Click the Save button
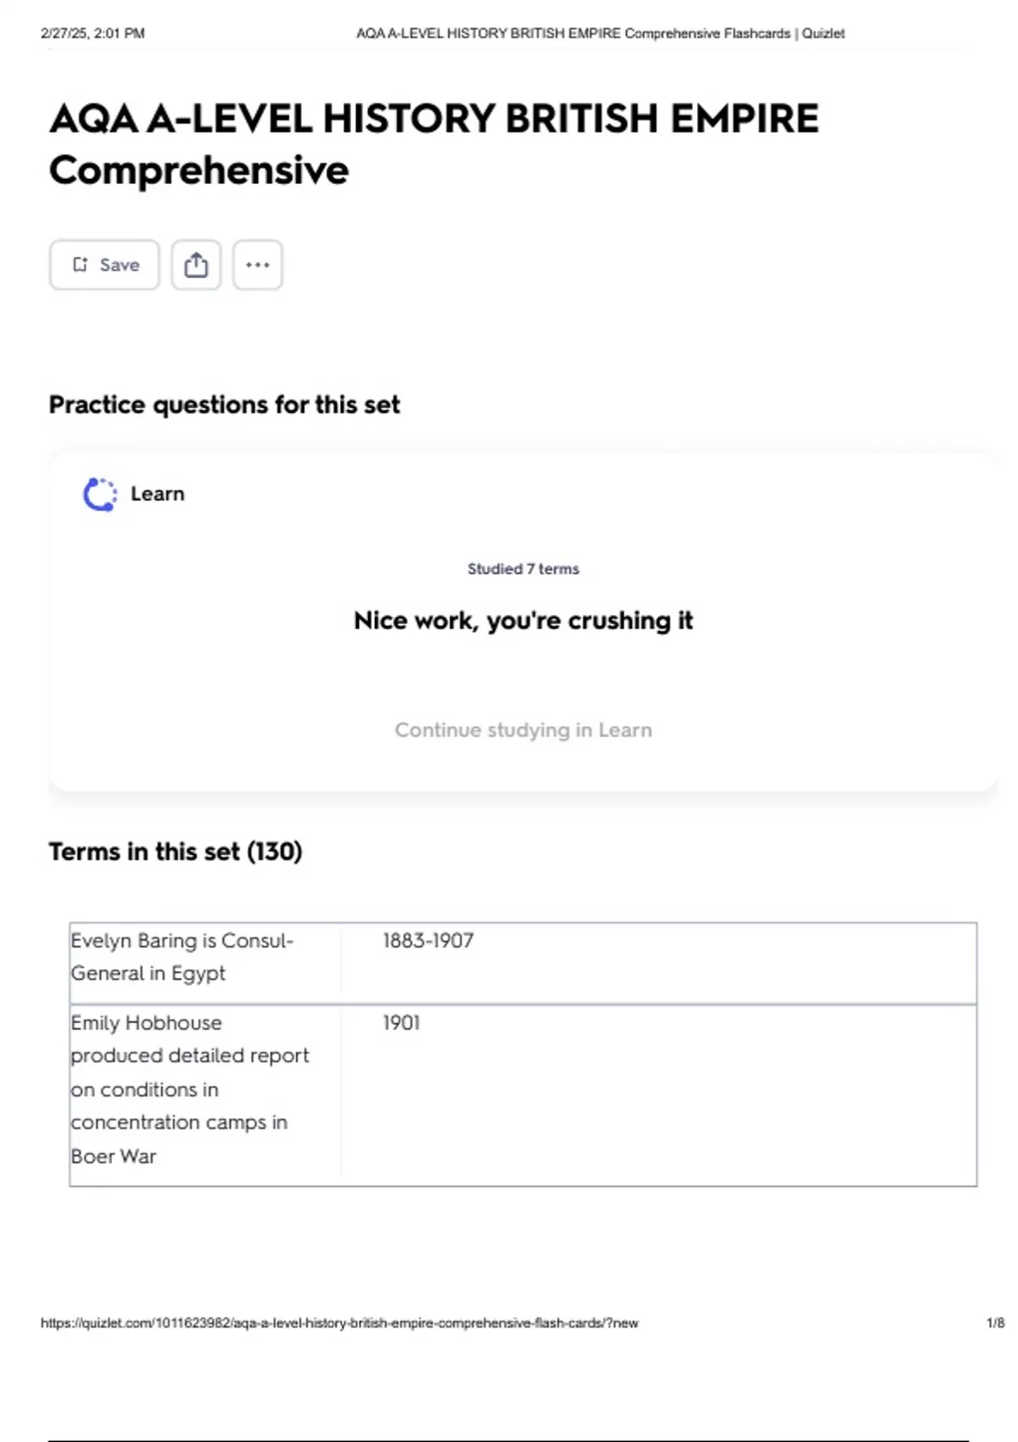The height and width of the screenshot is (1442, 1018). (x=104, y=265)
